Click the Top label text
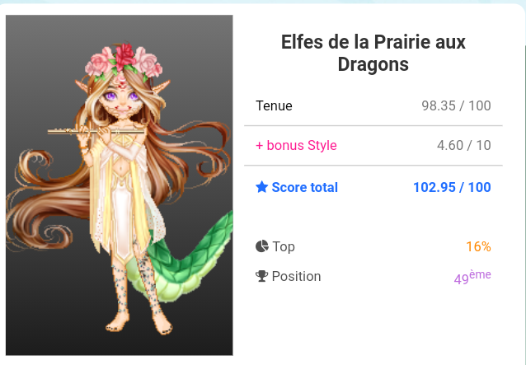The image size is (526, 365). (284, 246)
